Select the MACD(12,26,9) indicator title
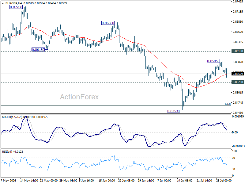Viewport: 245px width, 184px height. click(12, 117)
